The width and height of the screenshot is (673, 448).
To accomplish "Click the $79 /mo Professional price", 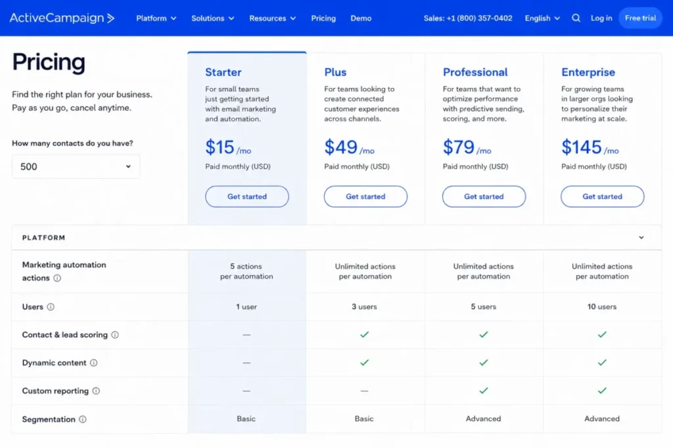I will coord(467,148).
